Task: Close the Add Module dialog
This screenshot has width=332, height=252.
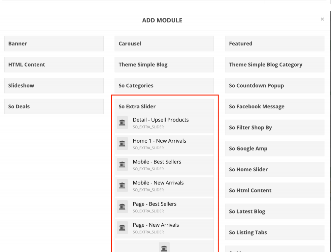Action: click(x=322, y=19)
